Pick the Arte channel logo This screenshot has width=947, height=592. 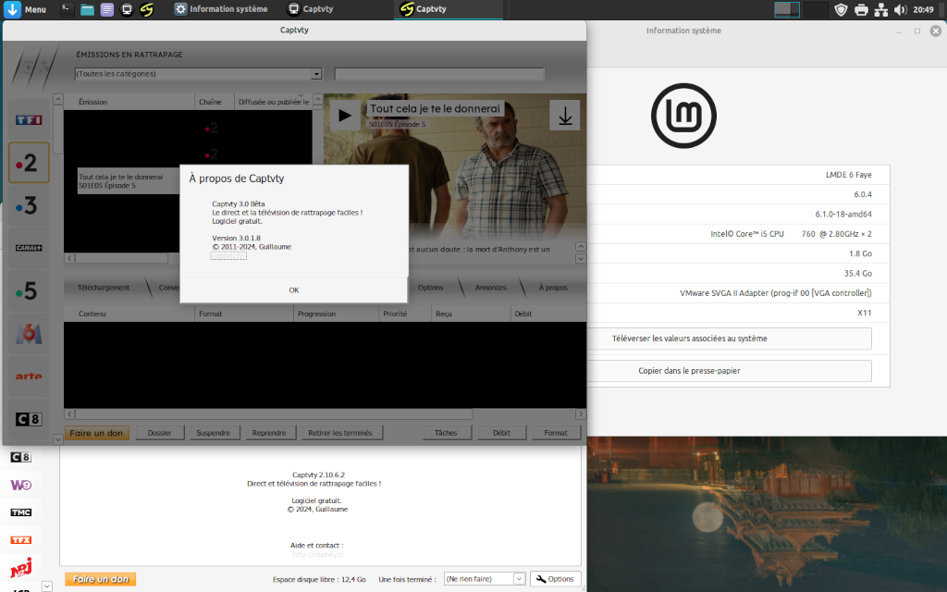point(29,376)
